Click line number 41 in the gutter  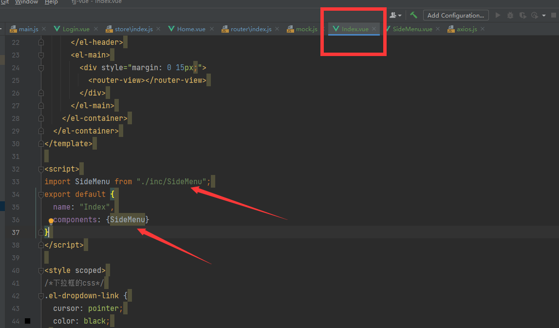click(16, 283)
